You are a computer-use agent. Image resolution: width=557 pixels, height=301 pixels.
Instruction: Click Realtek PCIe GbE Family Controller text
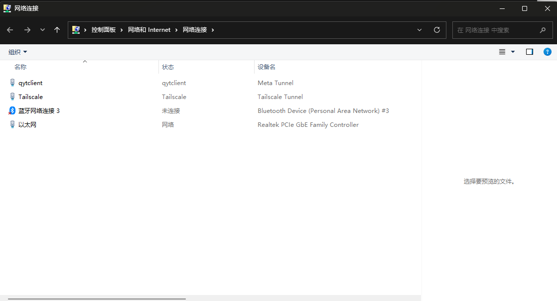308,124
